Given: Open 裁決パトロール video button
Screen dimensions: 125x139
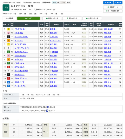Looking at the screenshot, I should pyautogui.click(x=52, y=18).
